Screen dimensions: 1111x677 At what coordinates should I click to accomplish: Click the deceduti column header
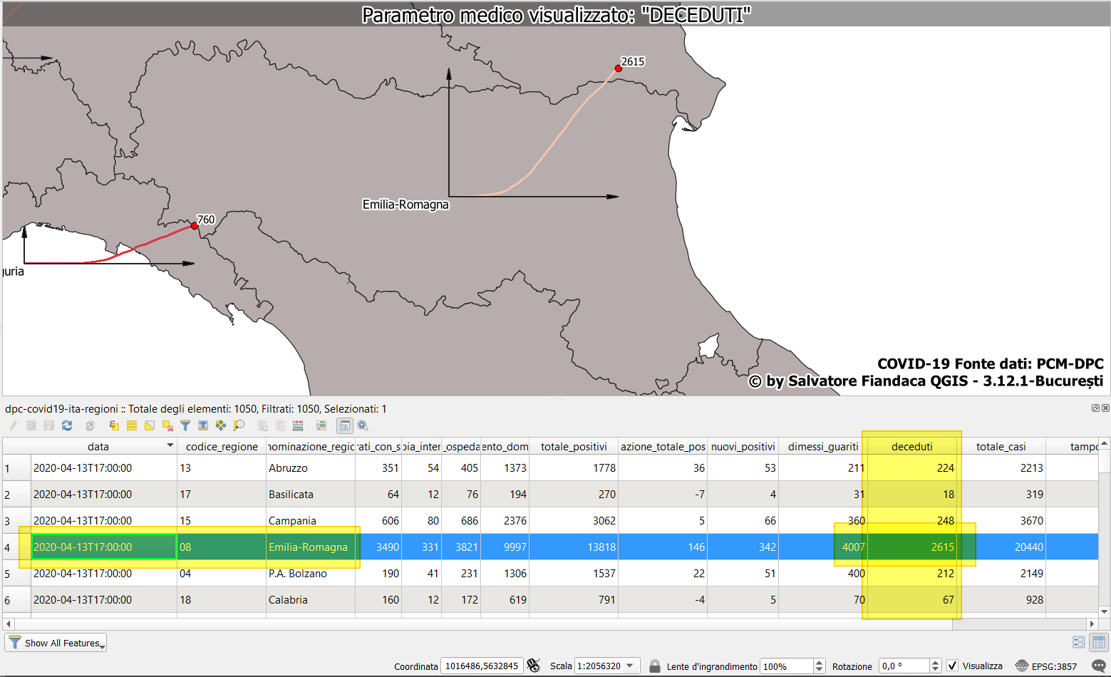tap(911, 447)
